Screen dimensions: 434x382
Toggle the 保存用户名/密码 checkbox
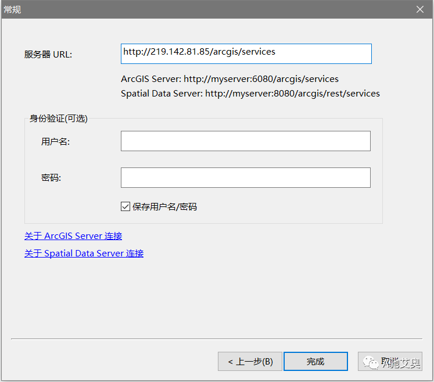[x=125, y=206]
